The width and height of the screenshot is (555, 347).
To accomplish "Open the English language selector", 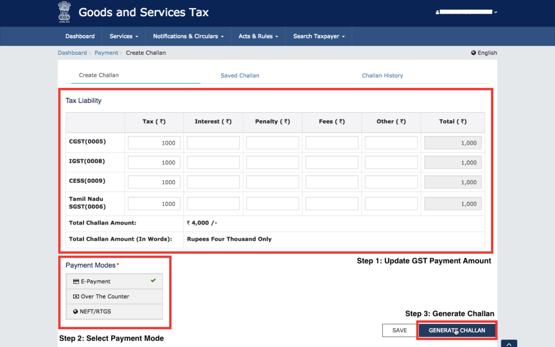I will 484,53.
